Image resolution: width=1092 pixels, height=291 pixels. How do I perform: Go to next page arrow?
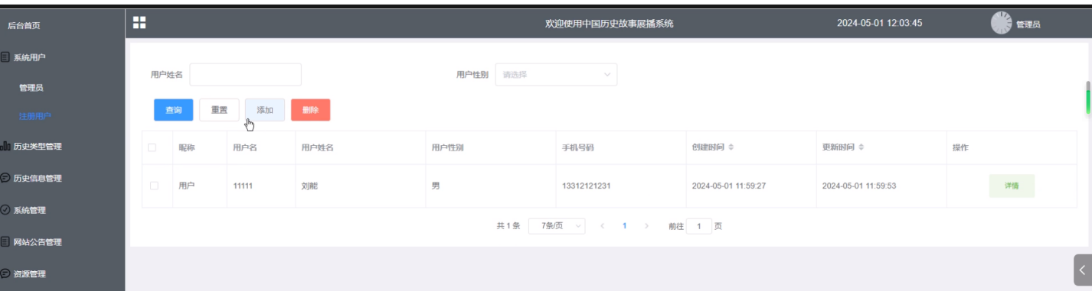click(x=647, y=226)
